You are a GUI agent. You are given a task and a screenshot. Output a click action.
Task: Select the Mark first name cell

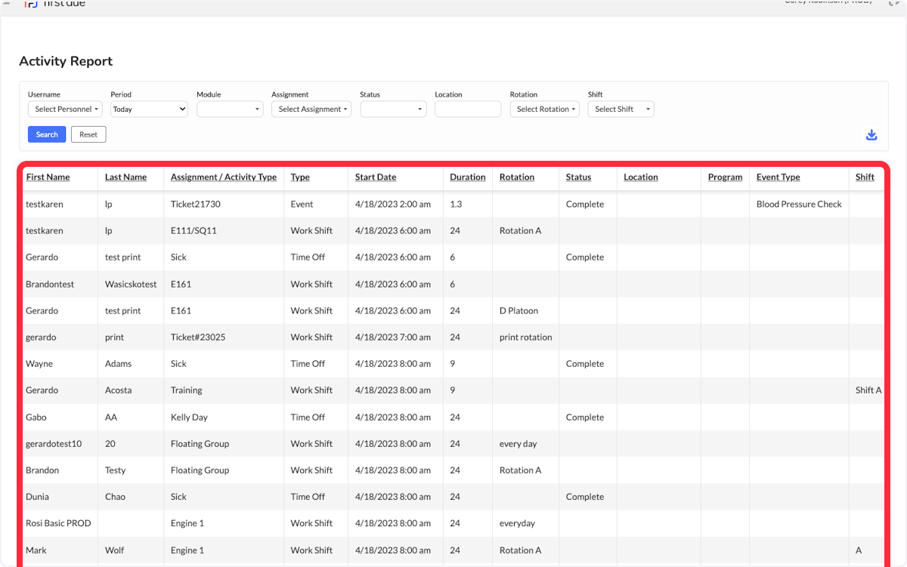(36, 550)
